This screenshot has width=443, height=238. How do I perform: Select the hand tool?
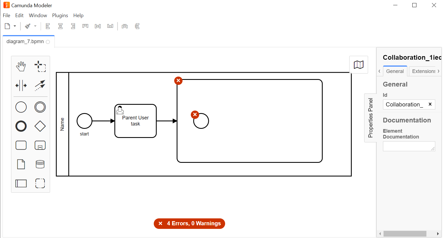(21, 66)
